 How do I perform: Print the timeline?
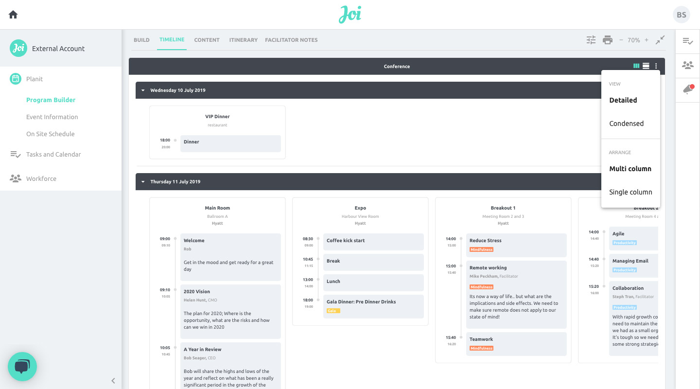(608, 40)
